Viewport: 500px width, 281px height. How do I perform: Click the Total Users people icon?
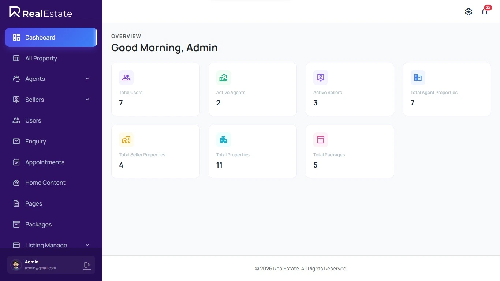click(x=126, y=78)
